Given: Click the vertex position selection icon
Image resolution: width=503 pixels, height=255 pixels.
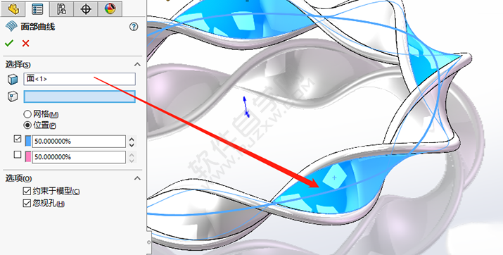Looking at the screenshot, I should pos(13,97).
